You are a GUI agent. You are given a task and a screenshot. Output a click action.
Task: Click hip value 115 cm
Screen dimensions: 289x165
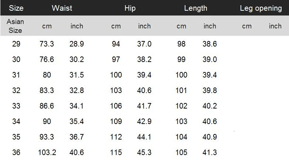[116, 152]
